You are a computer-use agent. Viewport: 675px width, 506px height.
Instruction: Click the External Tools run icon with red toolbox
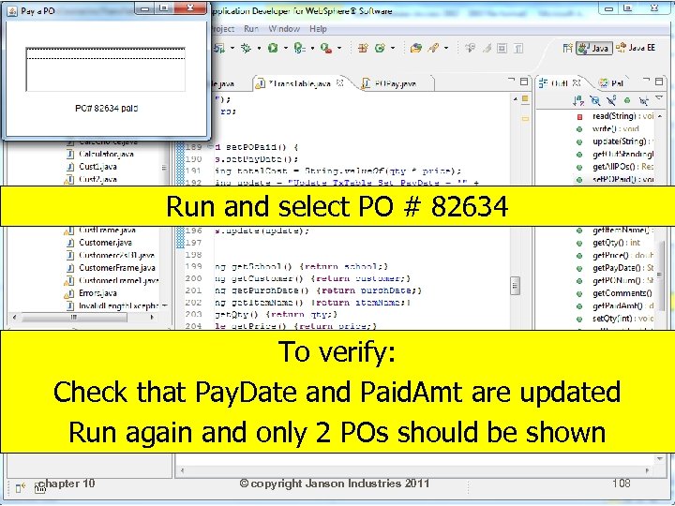[326, 48]
